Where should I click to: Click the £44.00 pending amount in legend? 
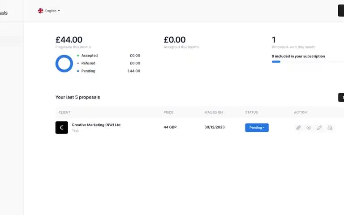pyautogui.click(x=134, y=71)
